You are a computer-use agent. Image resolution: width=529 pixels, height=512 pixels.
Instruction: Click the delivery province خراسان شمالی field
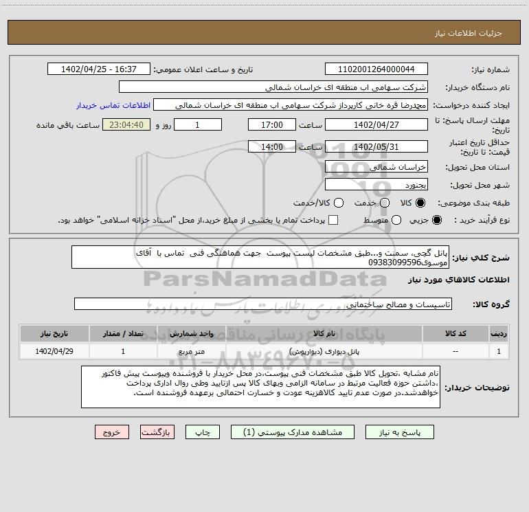pos(376,167)
